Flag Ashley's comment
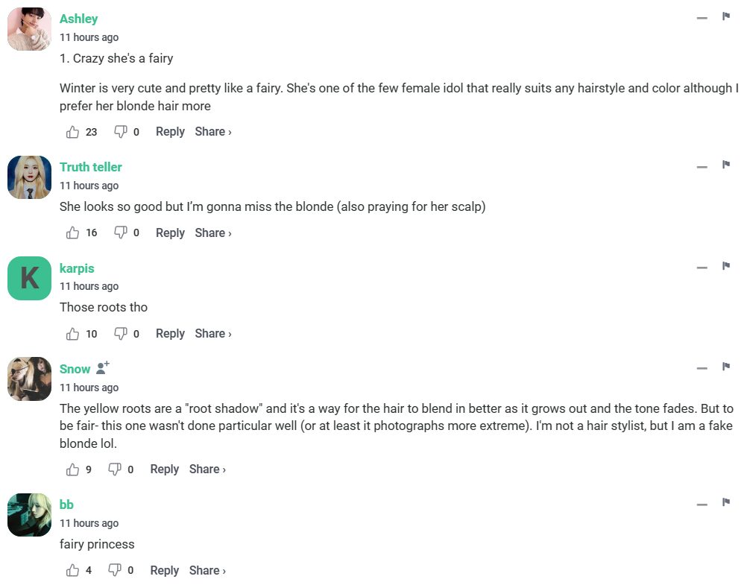The height and width of the screenshot is (585, 750). (725, 16)
